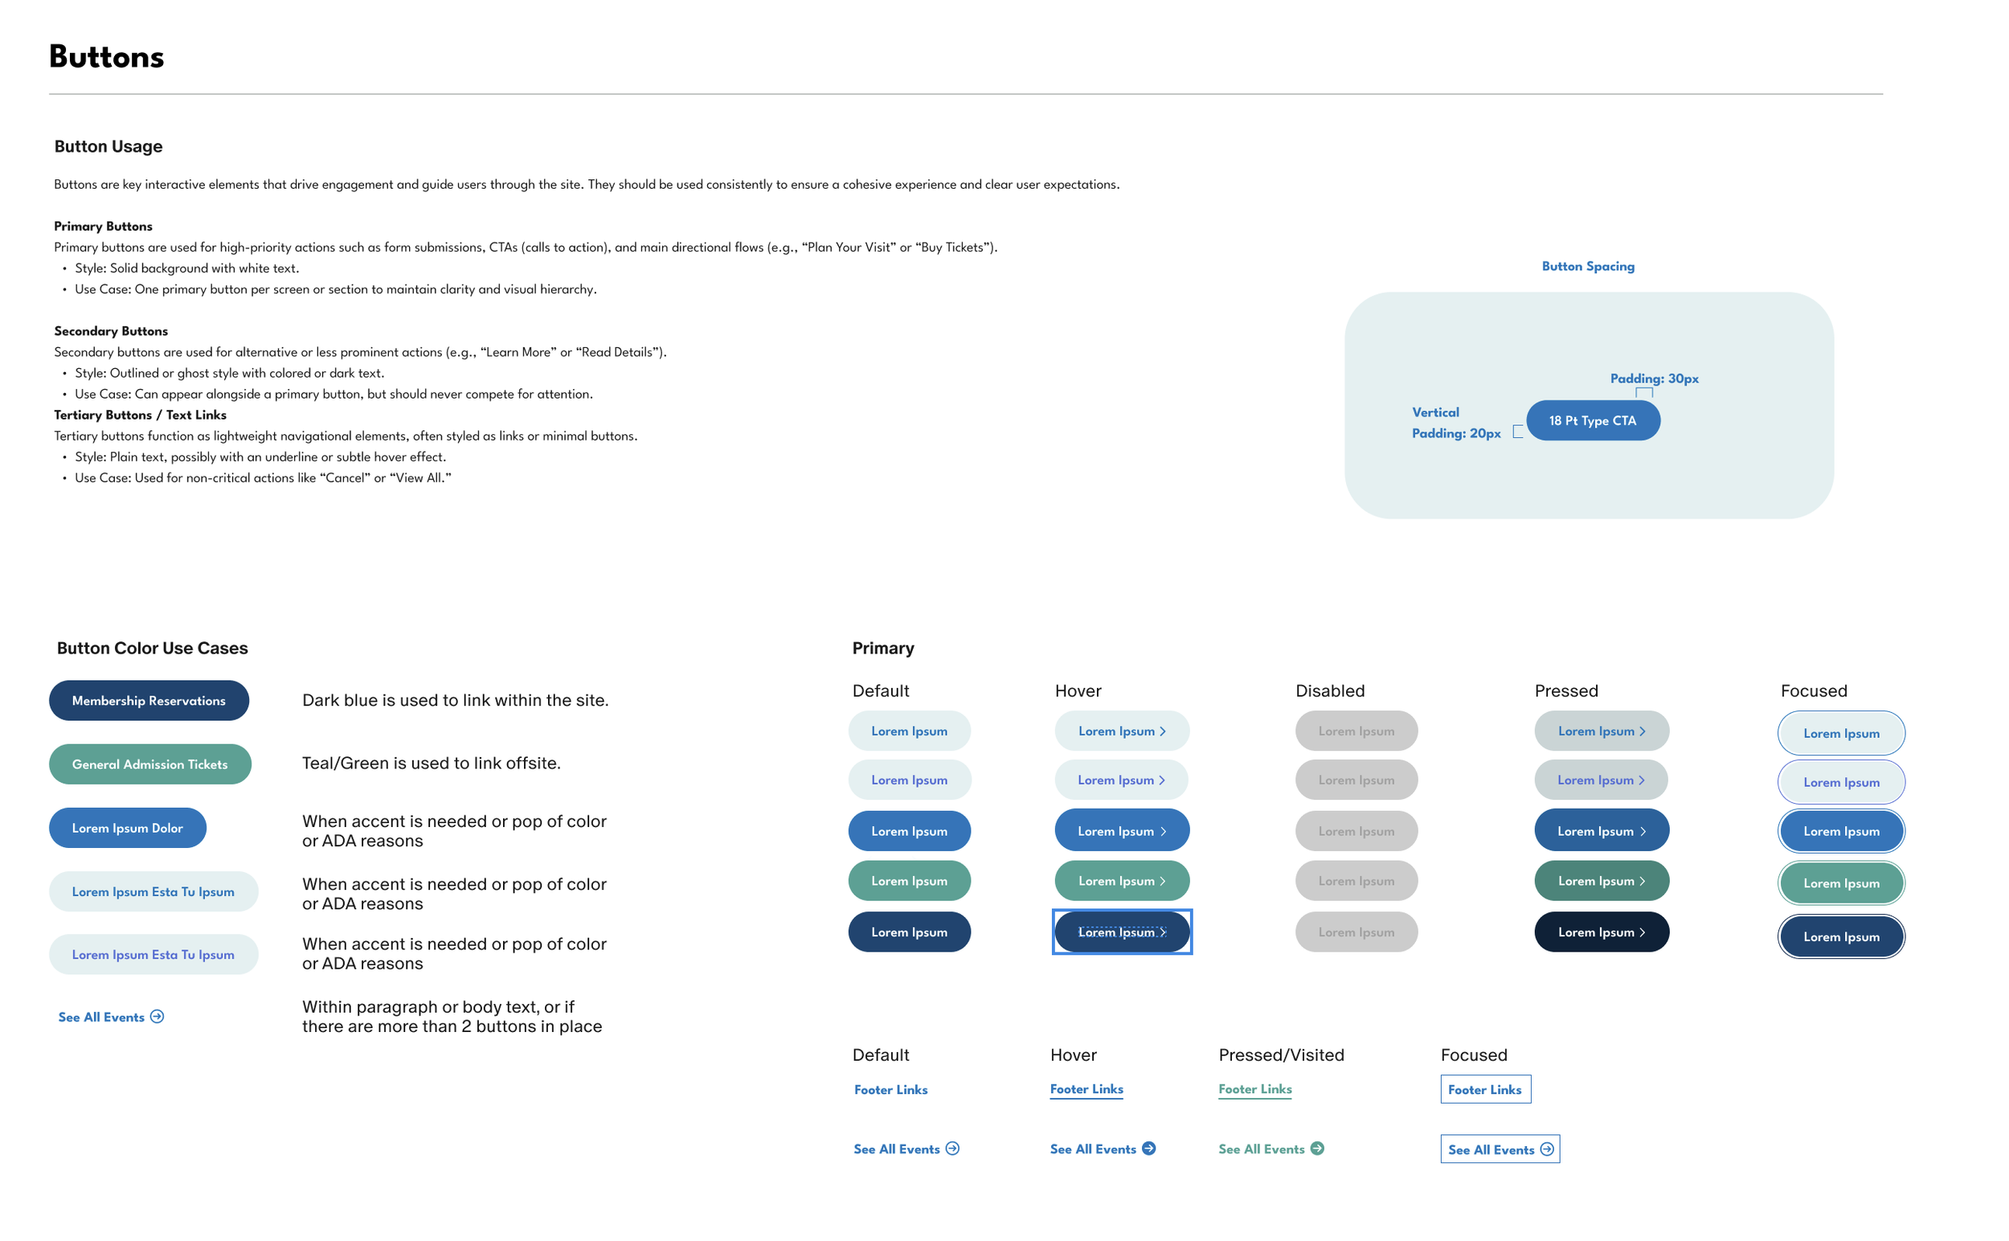Viewport: 2009px width, 1241px height.
Task: Open the Default Footer Links text link
Action: click(x=891, y=1090)
